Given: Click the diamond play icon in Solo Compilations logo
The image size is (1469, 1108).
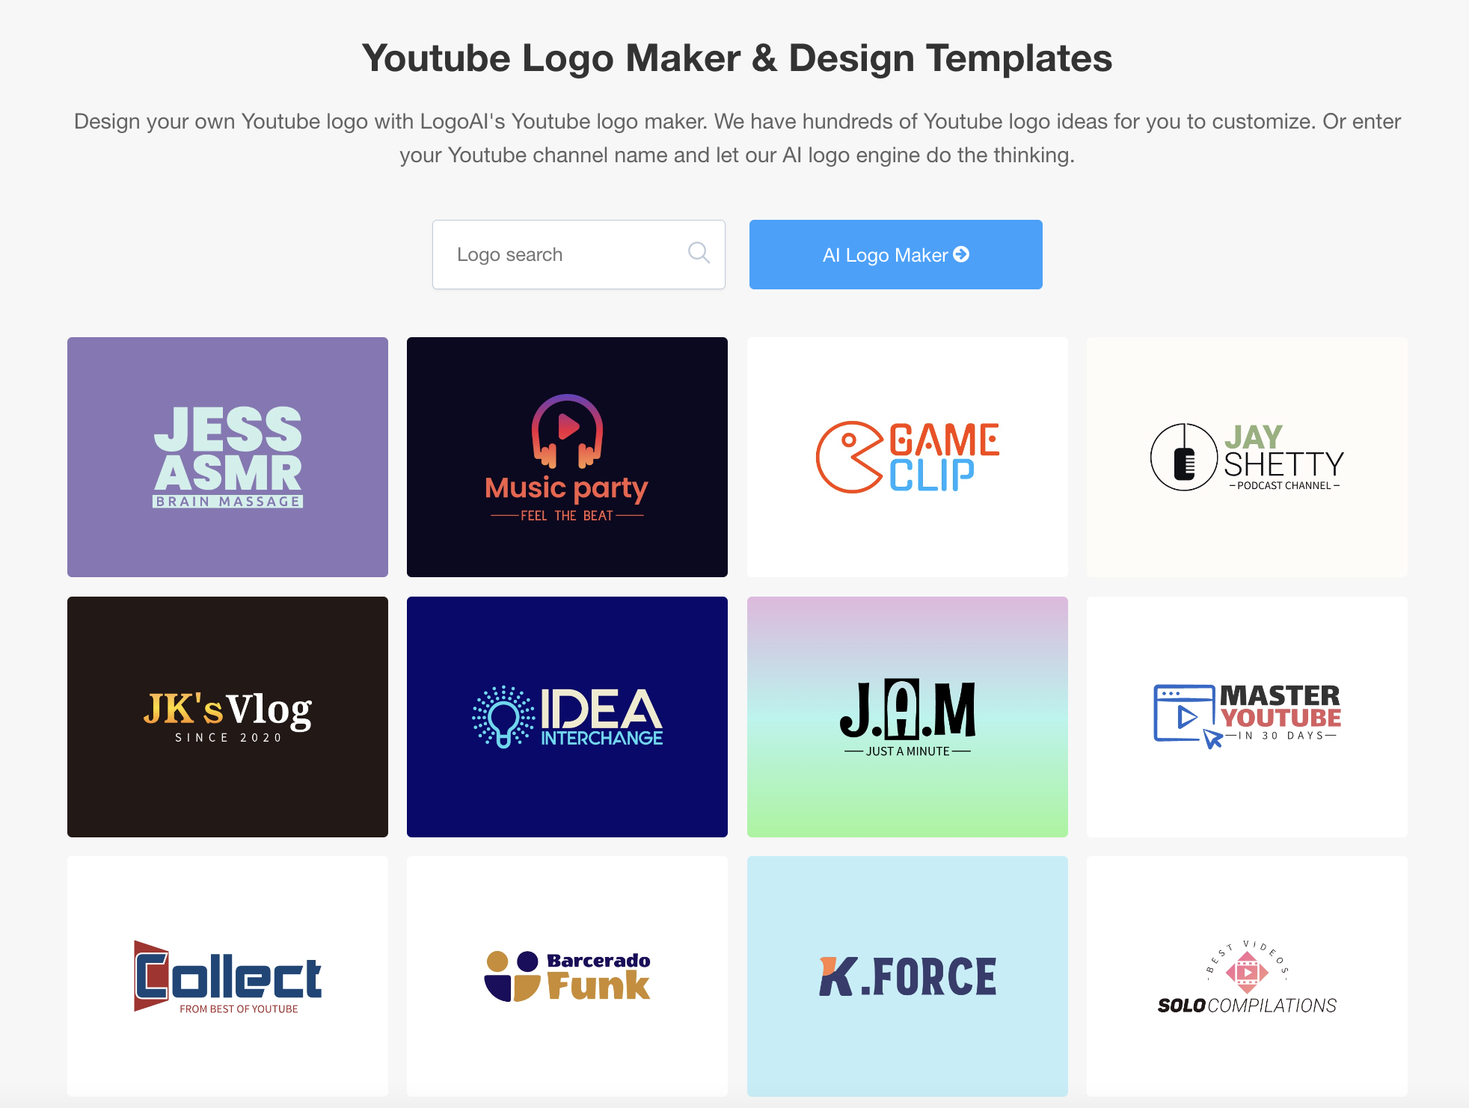Looking at the screenshot, I should click(1247, 971).
